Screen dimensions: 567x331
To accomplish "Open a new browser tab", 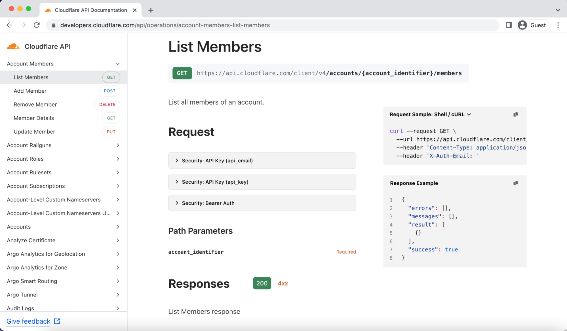I will (151, 10).
